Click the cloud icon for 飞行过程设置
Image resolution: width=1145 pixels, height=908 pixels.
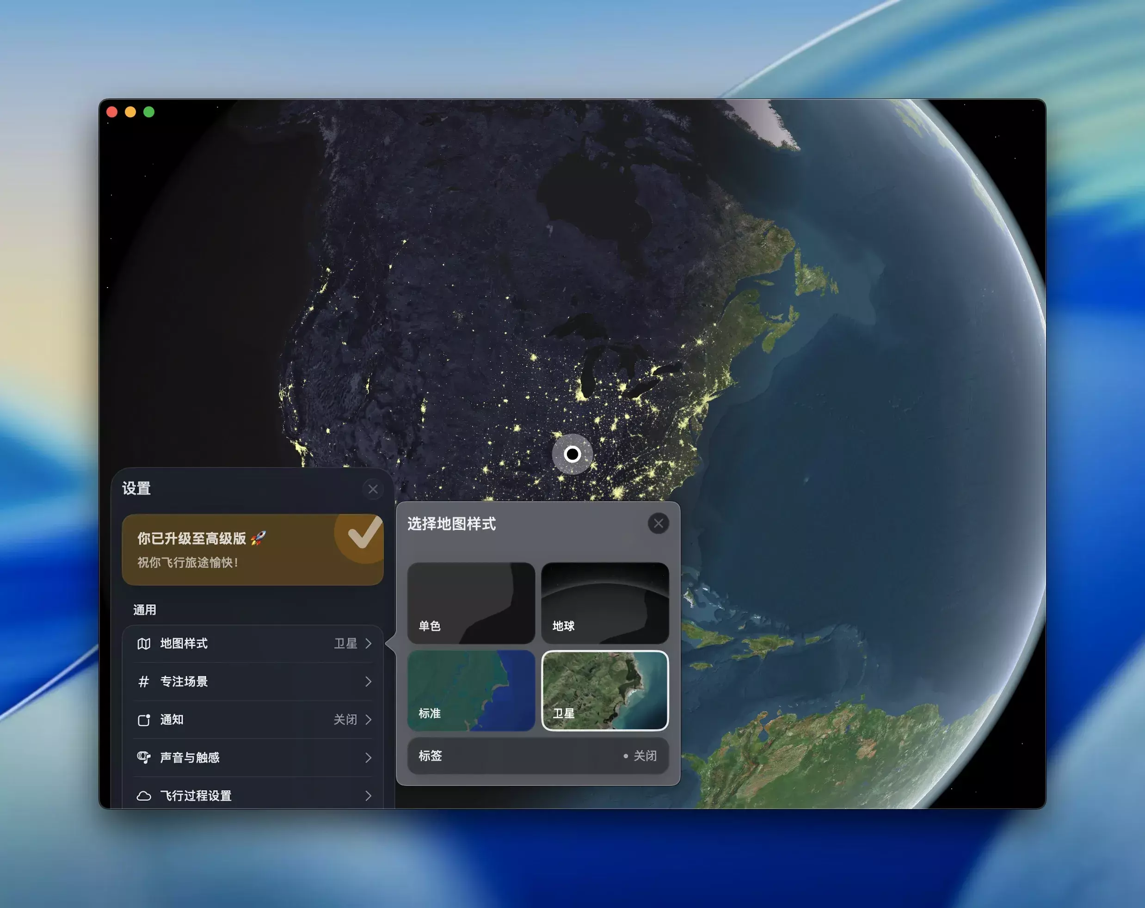click(x=144, y=796)
